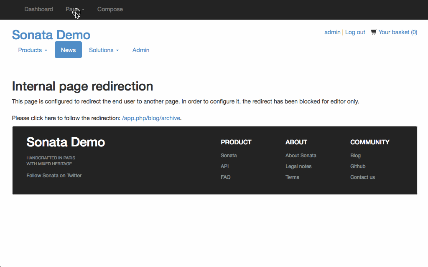Click the shopping basket cart icon
The width and height of the screenshot is (428, 267).
[374, 32]
